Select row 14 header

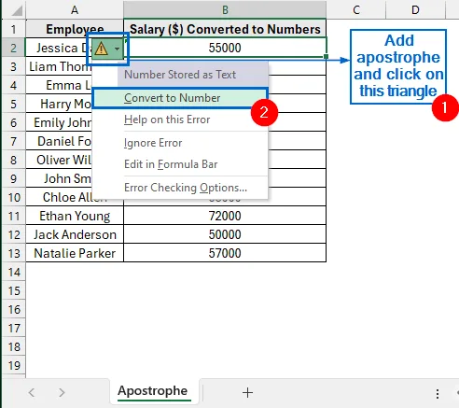coord(14,272)
